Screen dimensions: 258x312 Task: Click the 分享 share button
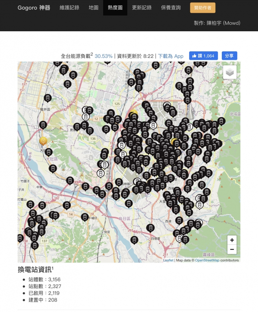[x=229, y=56]
